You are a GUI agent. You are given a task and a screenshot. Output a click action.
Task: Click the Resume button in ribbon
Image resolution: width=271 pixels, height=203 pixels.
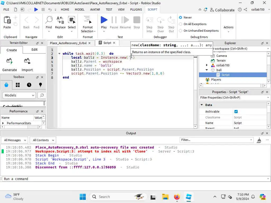point(125,20)
